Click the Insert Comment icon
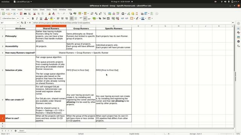The image size is (241, 135). click(x=133, y=13)
